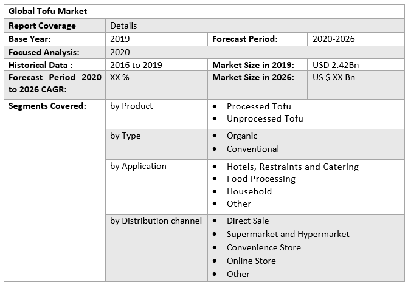Select the Supermarket and Hypermarket item
The width and height of the screenshot is (408, 285).
tap(288, 234)
